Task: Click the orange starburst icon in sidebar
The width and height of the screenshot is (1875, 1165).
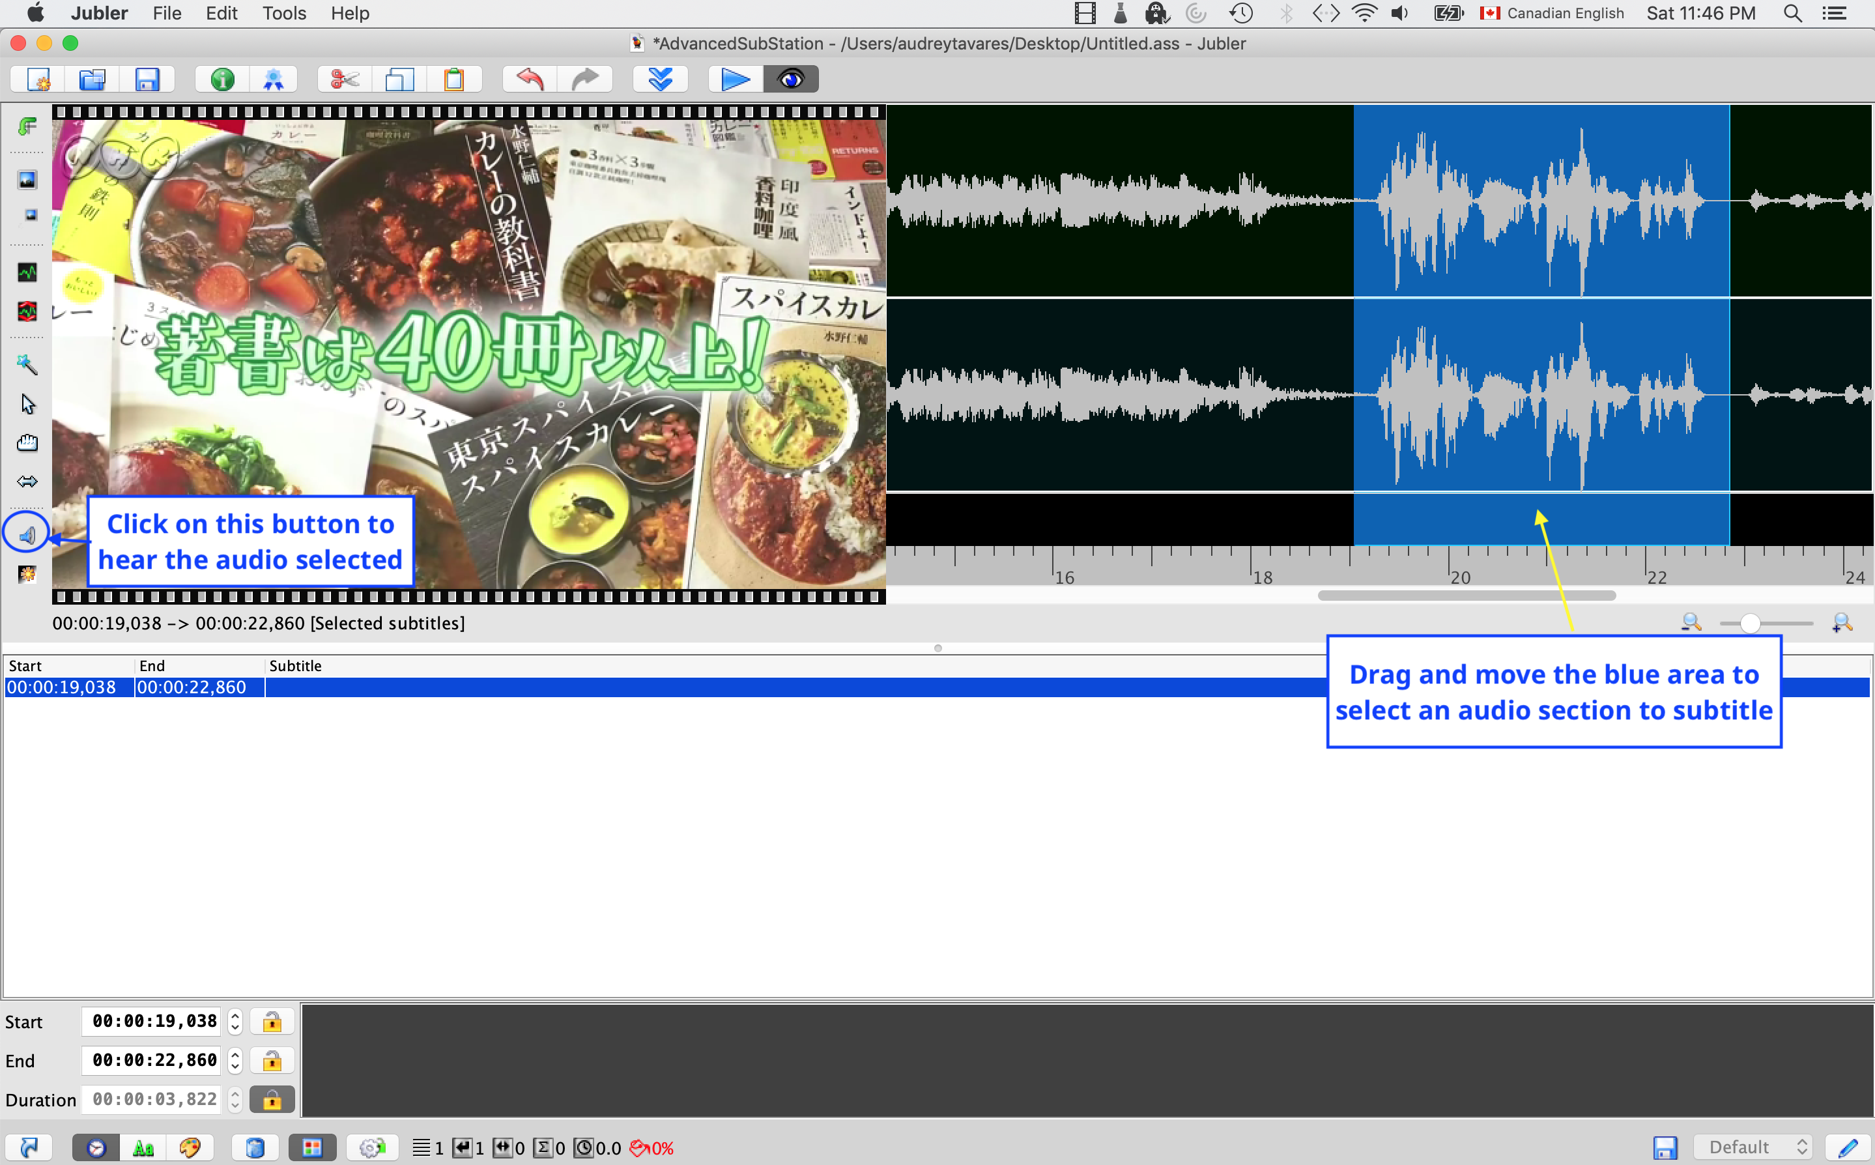Action: pos(27,574)
